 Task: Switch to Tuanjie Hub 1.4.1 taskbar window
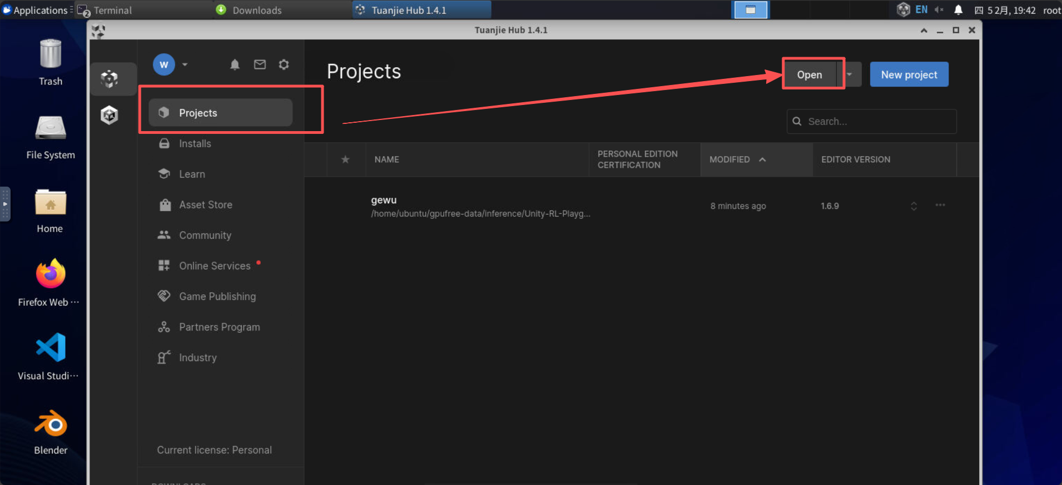421,10
